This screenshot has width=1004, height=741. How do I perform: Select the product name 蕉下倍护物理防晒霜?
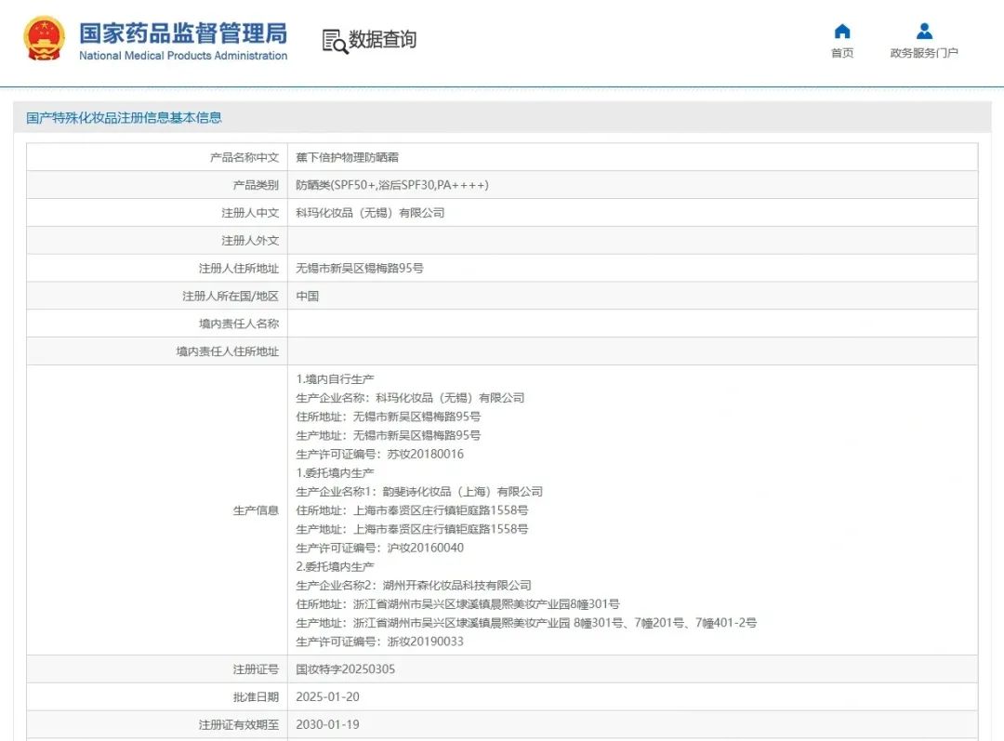[347, 157]
